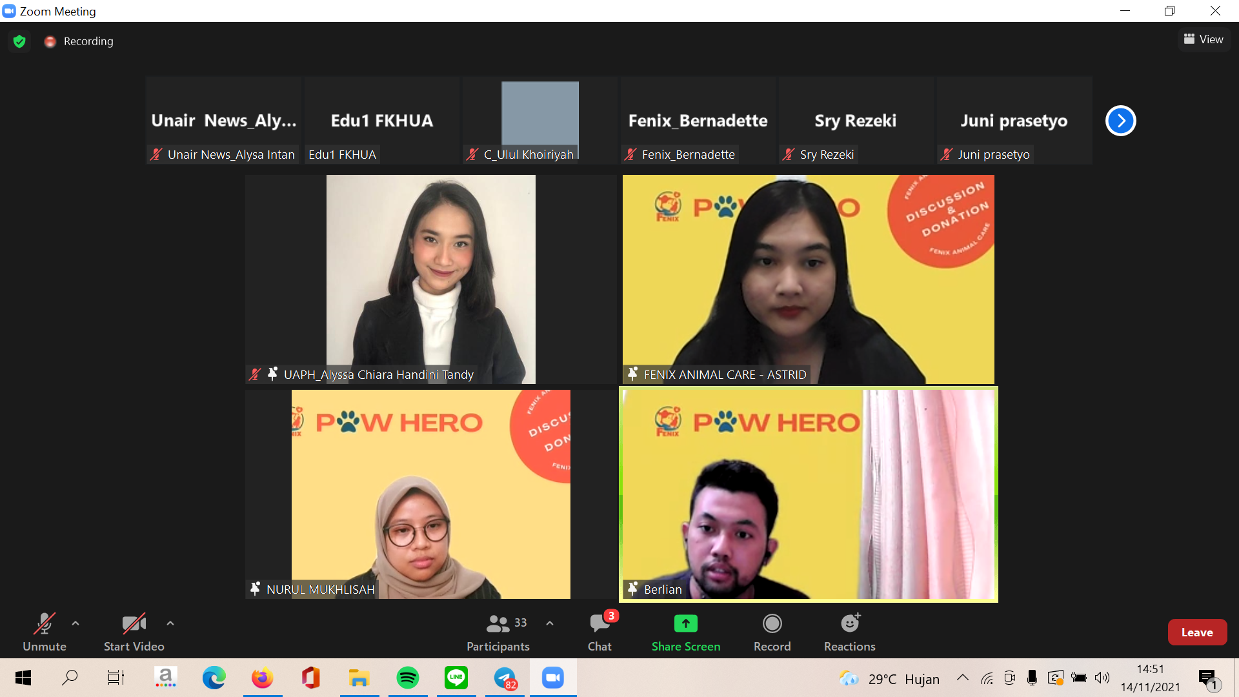Screen dimensions: 1239x697
Task: Expand the arrow next to Participants
Action: pos(550,623)
